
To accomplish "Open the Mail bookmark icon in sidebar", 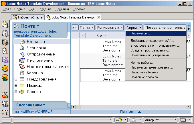I will point(5,24).
